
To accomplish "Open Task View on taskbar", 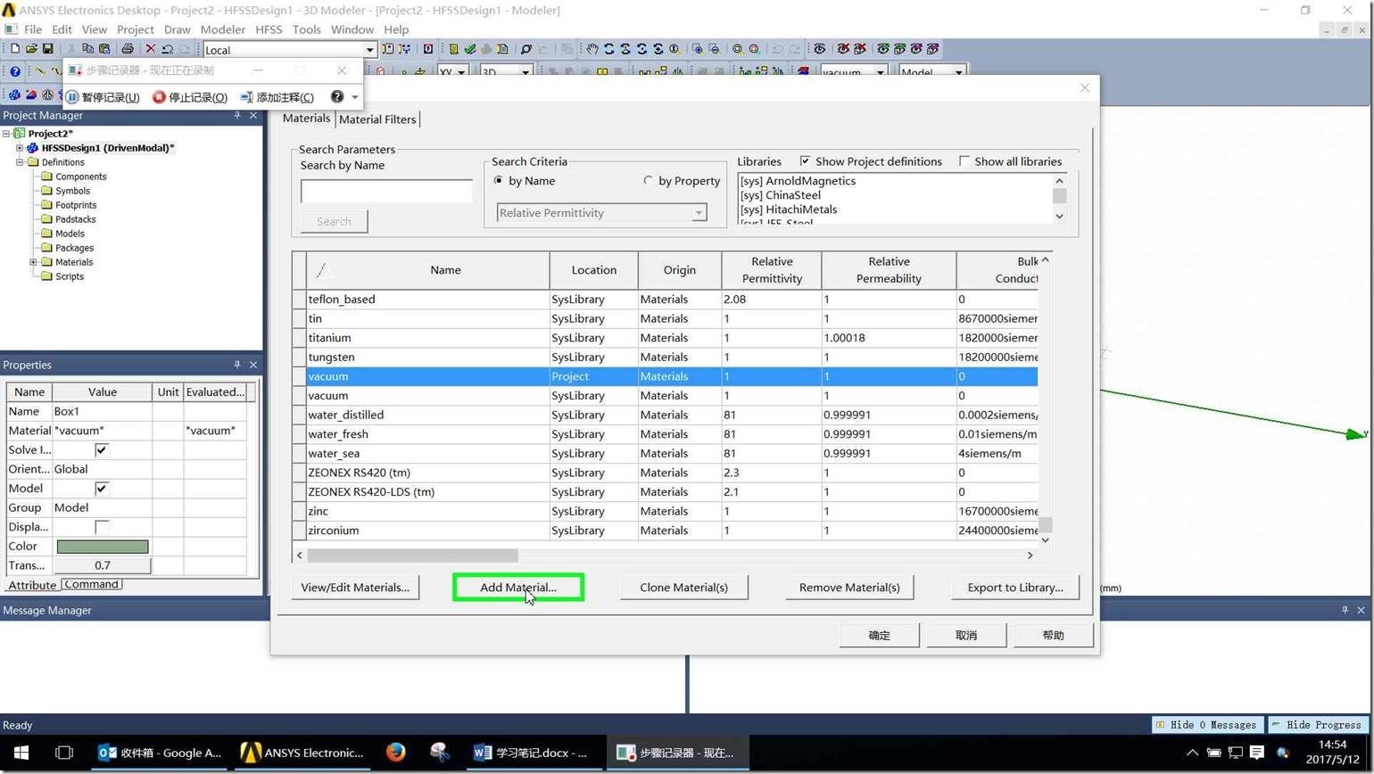I will [64, 753].
